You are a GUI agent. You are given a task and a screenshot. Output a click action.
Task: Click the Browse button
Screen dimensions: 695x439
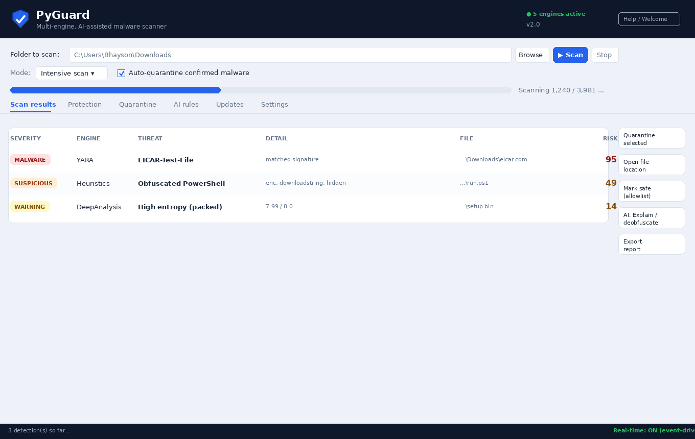[532, 55]
